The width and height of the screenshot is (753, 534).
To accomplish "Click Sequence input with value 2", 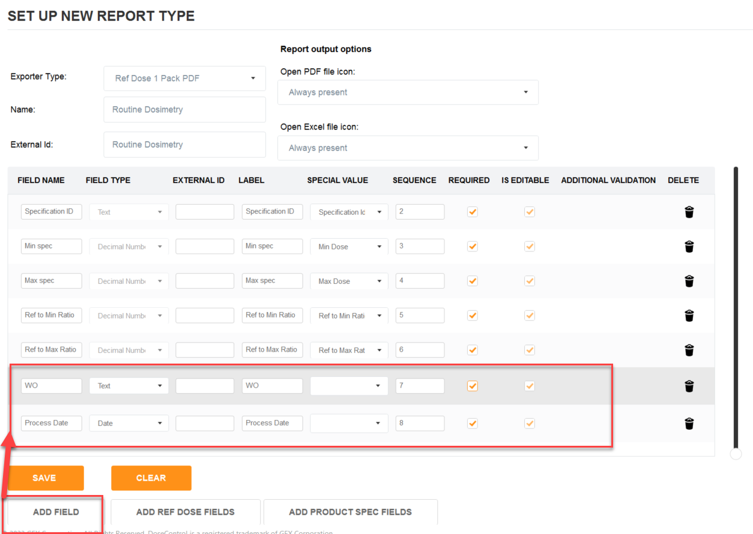I will click(x=420, y=212).
